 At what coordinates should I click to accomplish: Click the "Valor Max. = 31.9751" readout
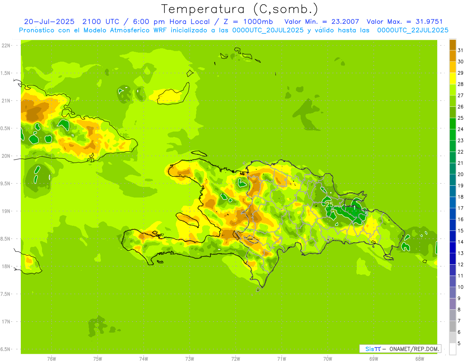(404, 22)
